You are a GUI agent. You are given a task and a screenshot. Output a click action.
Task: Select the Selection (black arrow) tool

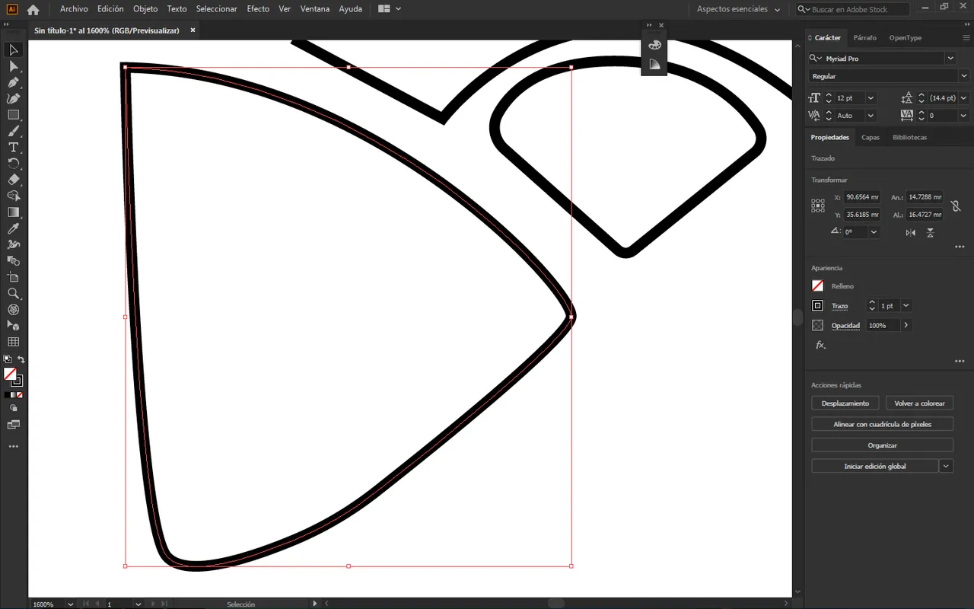pyautogui.click(x=13, y=50)
